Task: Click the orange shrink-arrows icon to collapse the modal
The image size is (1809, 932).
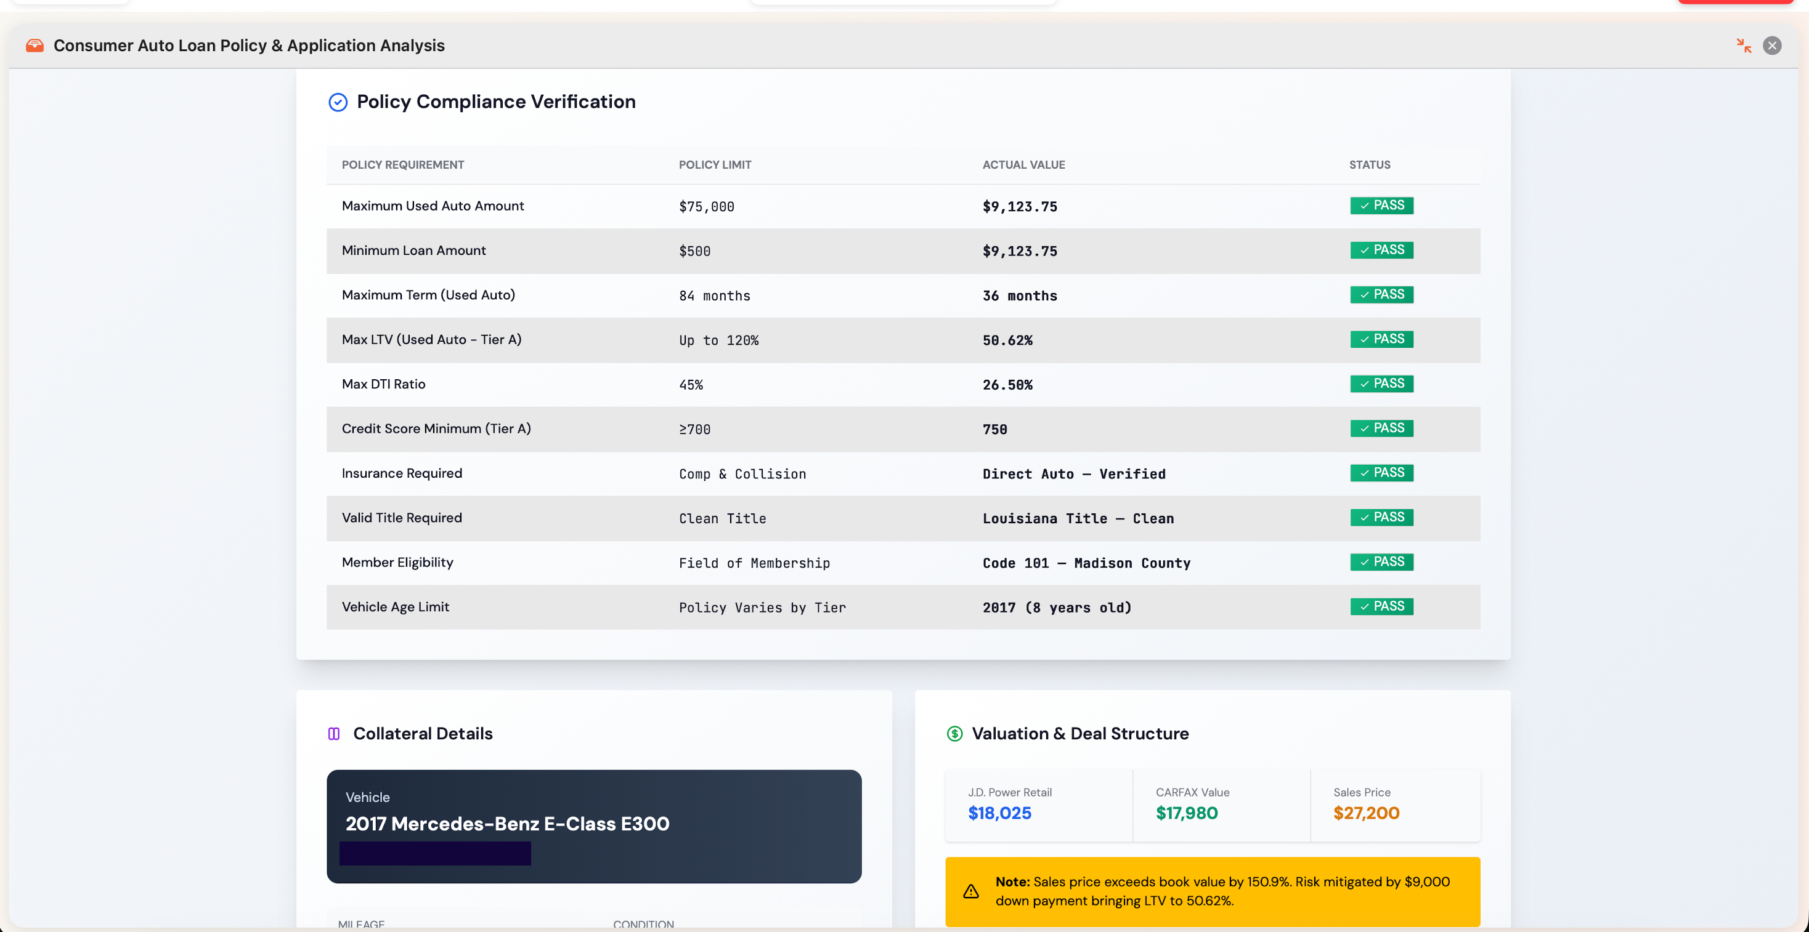Action: (x=1743, y=45)
